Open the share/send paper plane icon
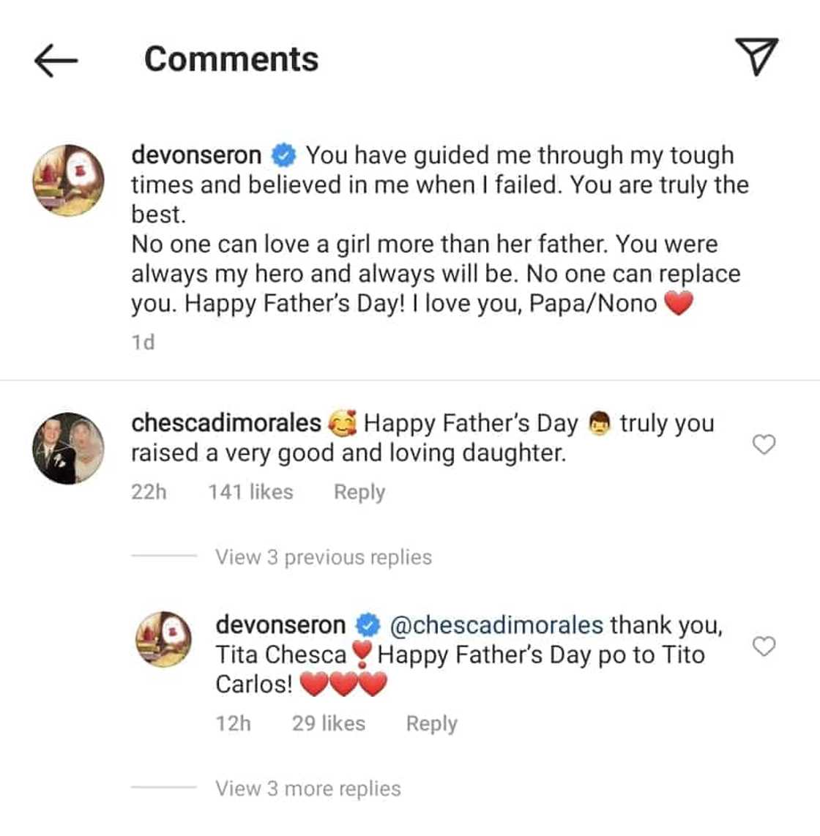The image size is (820, 836). tap(756, 58)
